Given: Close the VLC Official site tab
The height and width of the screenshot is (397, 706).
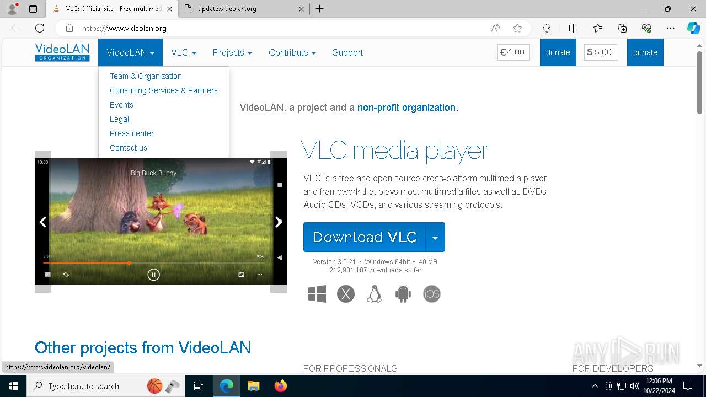Looking at the screenshot, I should tap(169, 9).
